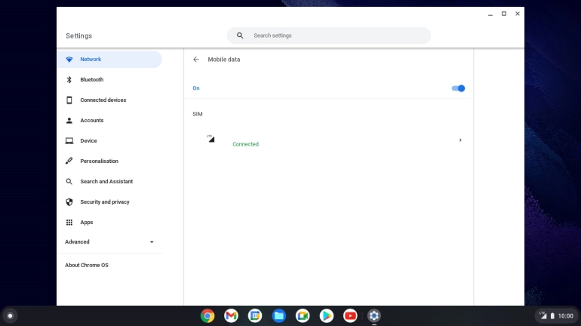
Task: Launch YouTube from the shelf
Action: 350,315
